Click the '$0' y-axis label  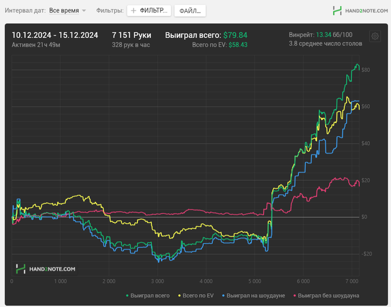(364, 217)
